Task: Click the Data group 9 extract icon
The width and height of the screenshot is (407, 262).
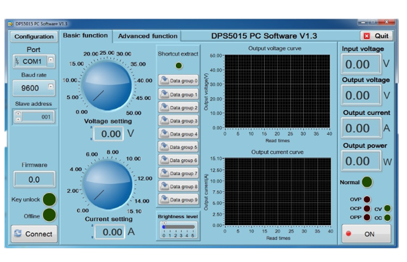Action: 164,200
